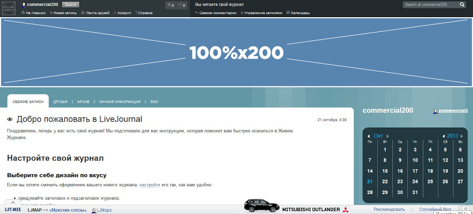473x214 pixels.
Task: Open the Архив tab
Action: 83,102
